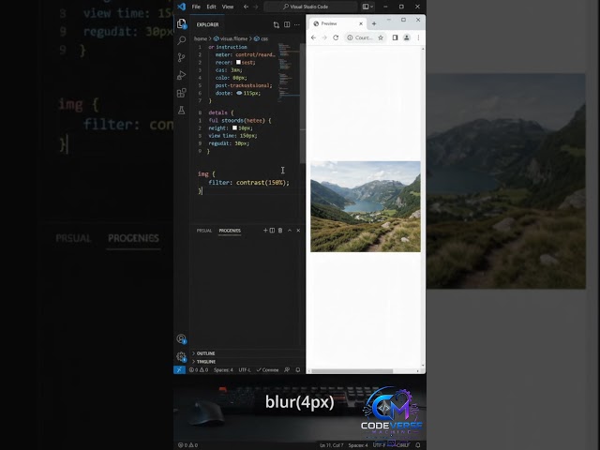Click the 'img {' code line

click(x=206, y=173)
